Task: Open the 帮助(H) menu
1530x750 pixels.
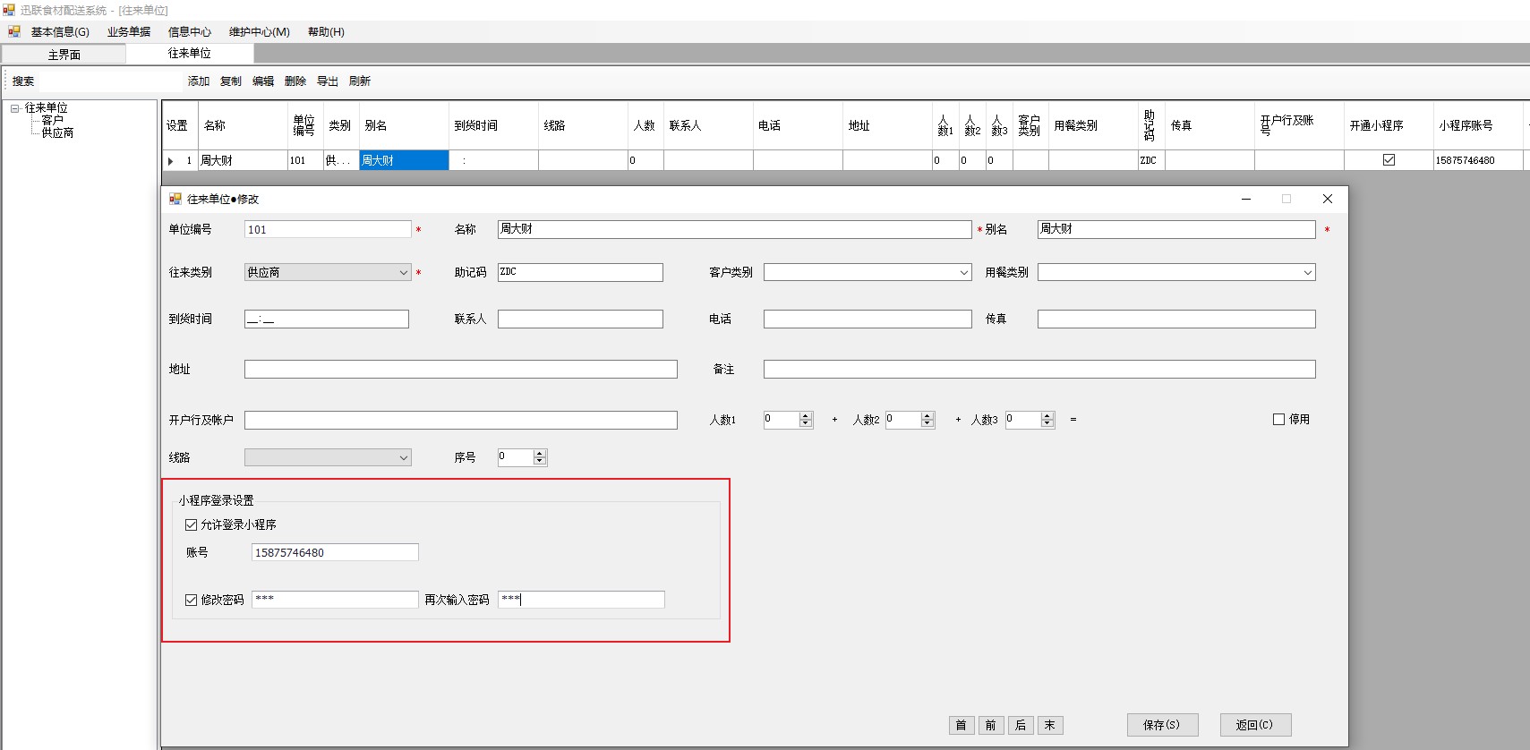Action: click(x=326, y=31)
